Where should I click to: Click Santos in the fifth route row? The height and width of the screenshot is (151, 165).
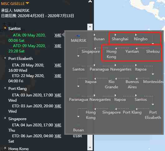pos(141,100)
